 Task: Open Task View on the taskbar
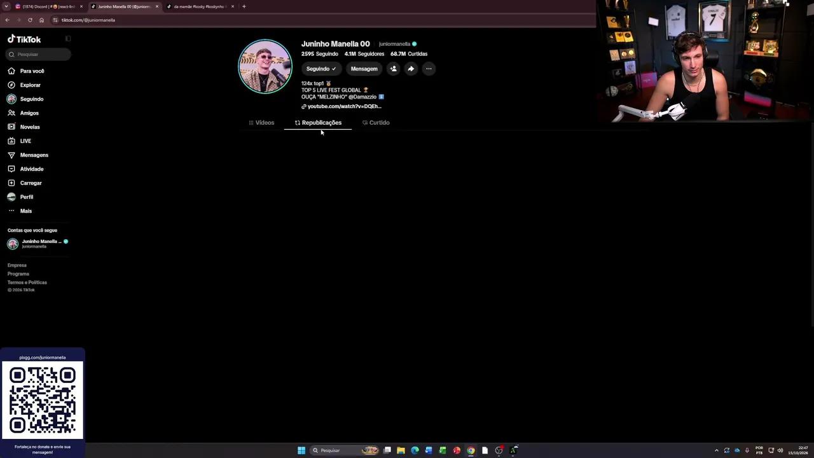click(x=387, y=450)
